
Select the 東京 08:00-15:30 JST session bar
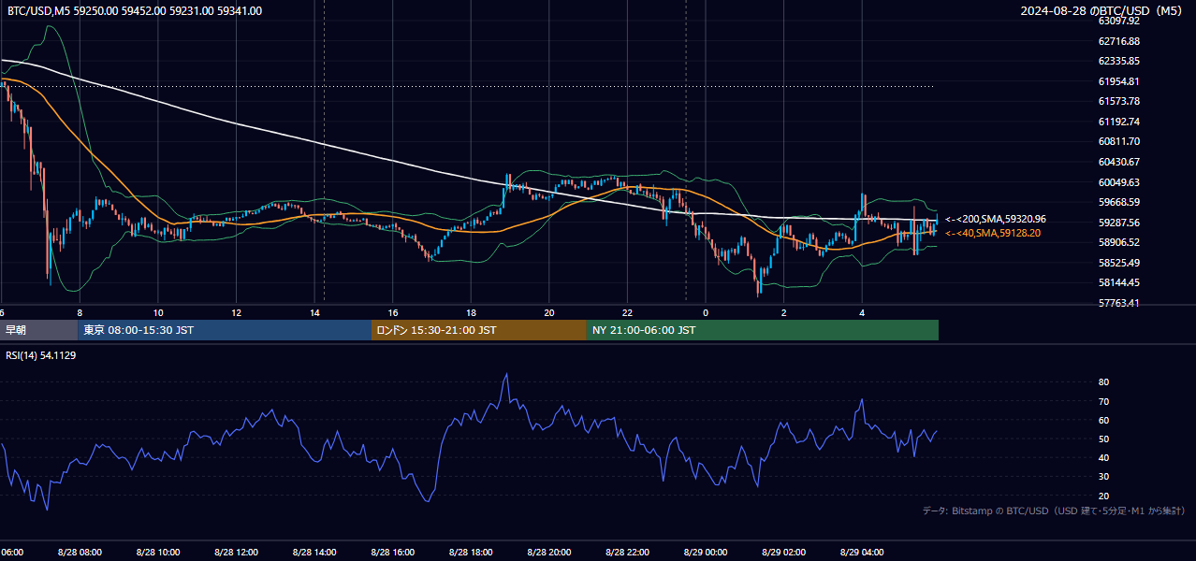pyautogui.click(x=225, y=330)
